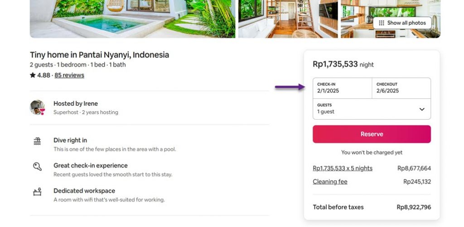Select the Checkout date field
The height and width of the screenshot is (227, 464).
tap(401, 88)
